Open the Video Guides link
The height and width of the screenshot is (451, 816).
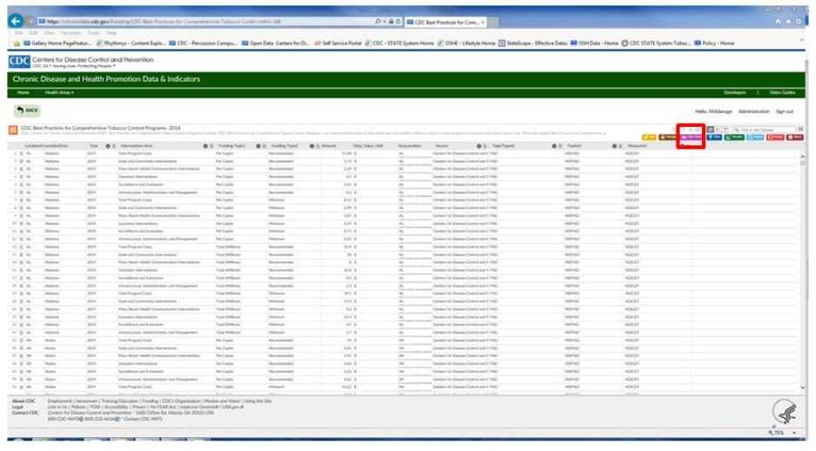pos(781,92)
